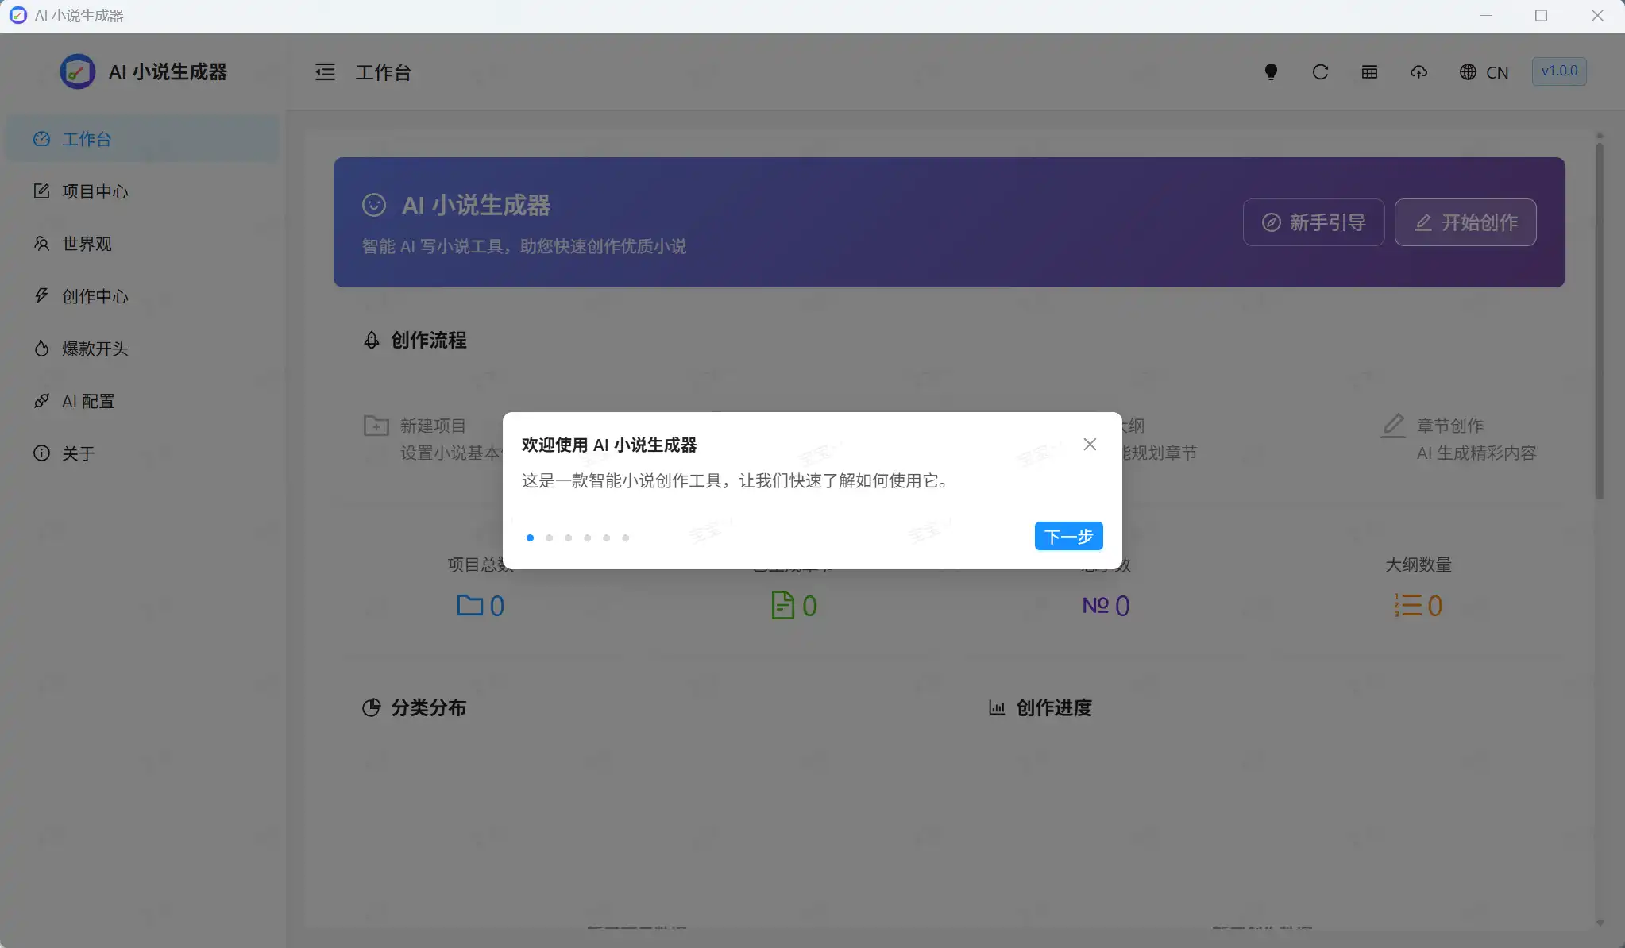Open the 工作台 navigation entry
Viewport: 1625px width, 948px height.
point(87,139)
